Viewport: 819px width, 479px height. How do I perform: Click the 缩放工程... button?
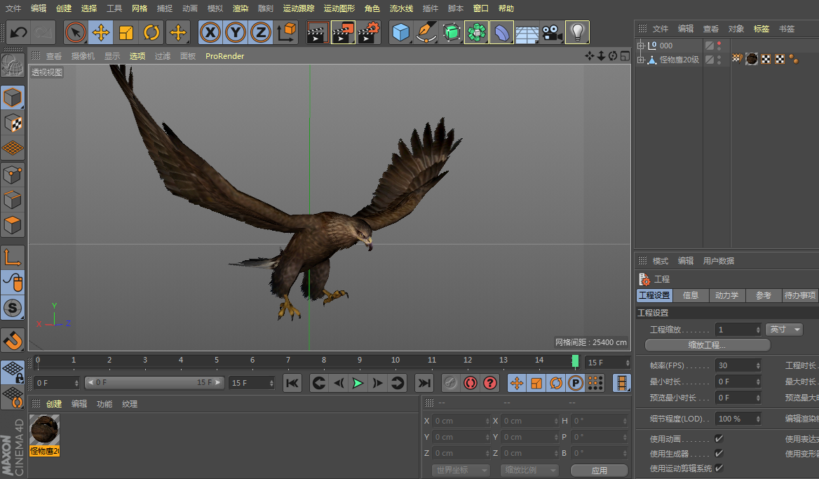coord(707,345)
